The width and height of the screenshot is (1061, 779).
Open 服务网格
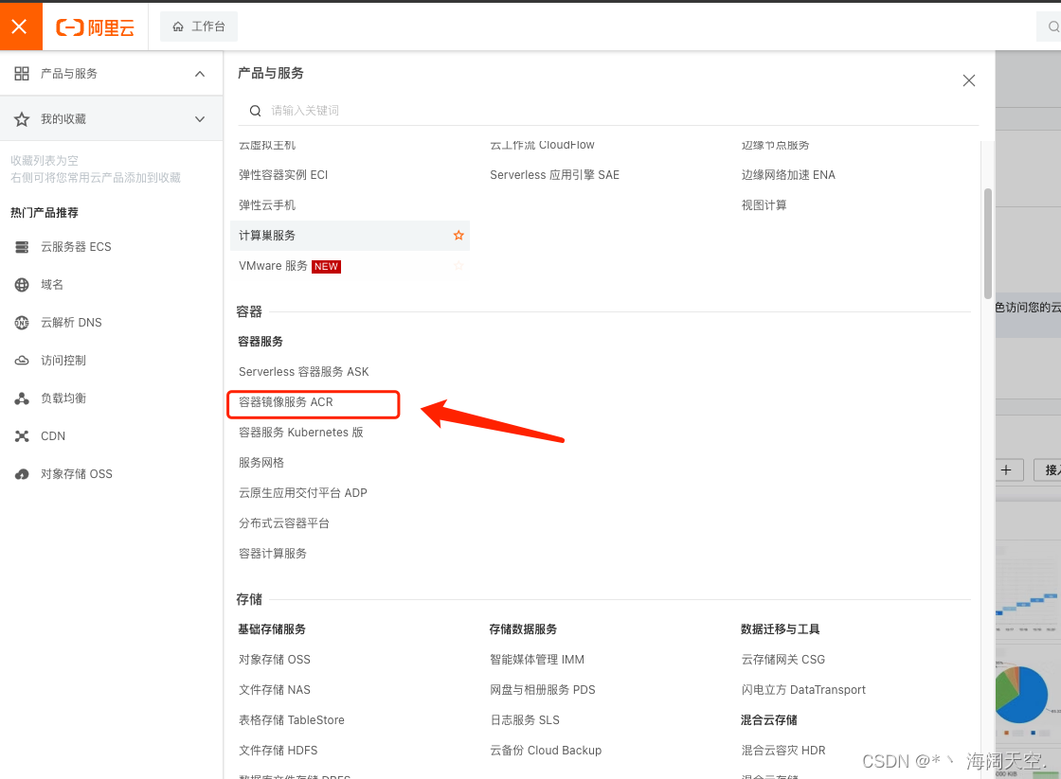[x=261, y=463]
